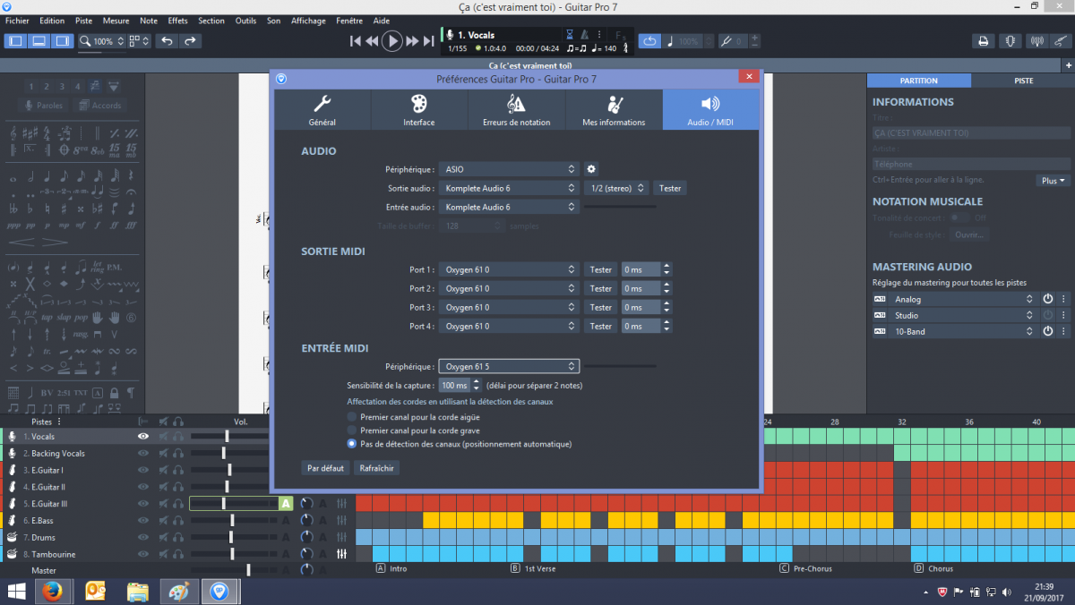This screenshot has height=605, width=1075.
Task: Click the Vocals track microphone icon
Action: click(13, 436)
